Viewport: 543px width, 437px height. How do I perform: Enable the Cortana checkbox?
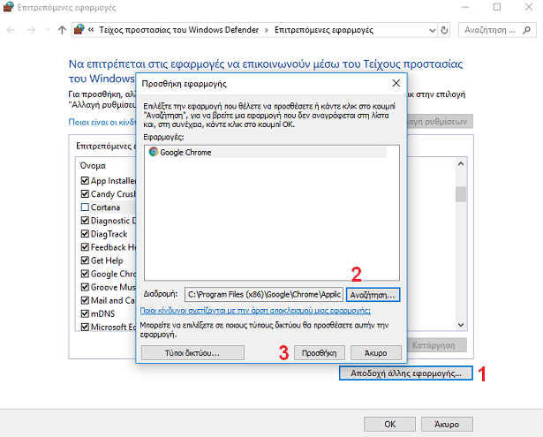click(x=85, y=207)
